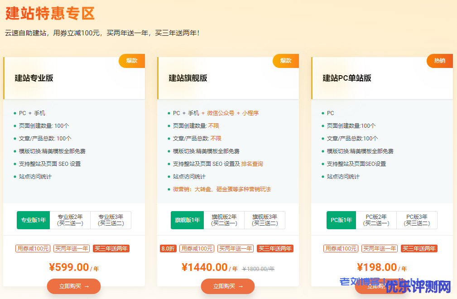Screen dimensions: 457x299
Task: Choose PC版3年 (买三送二) plan
Action: (417, 220)
